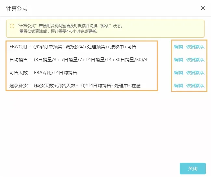Click the 关闭 button
Screen dimensions: 211x177
coord(193,169)
